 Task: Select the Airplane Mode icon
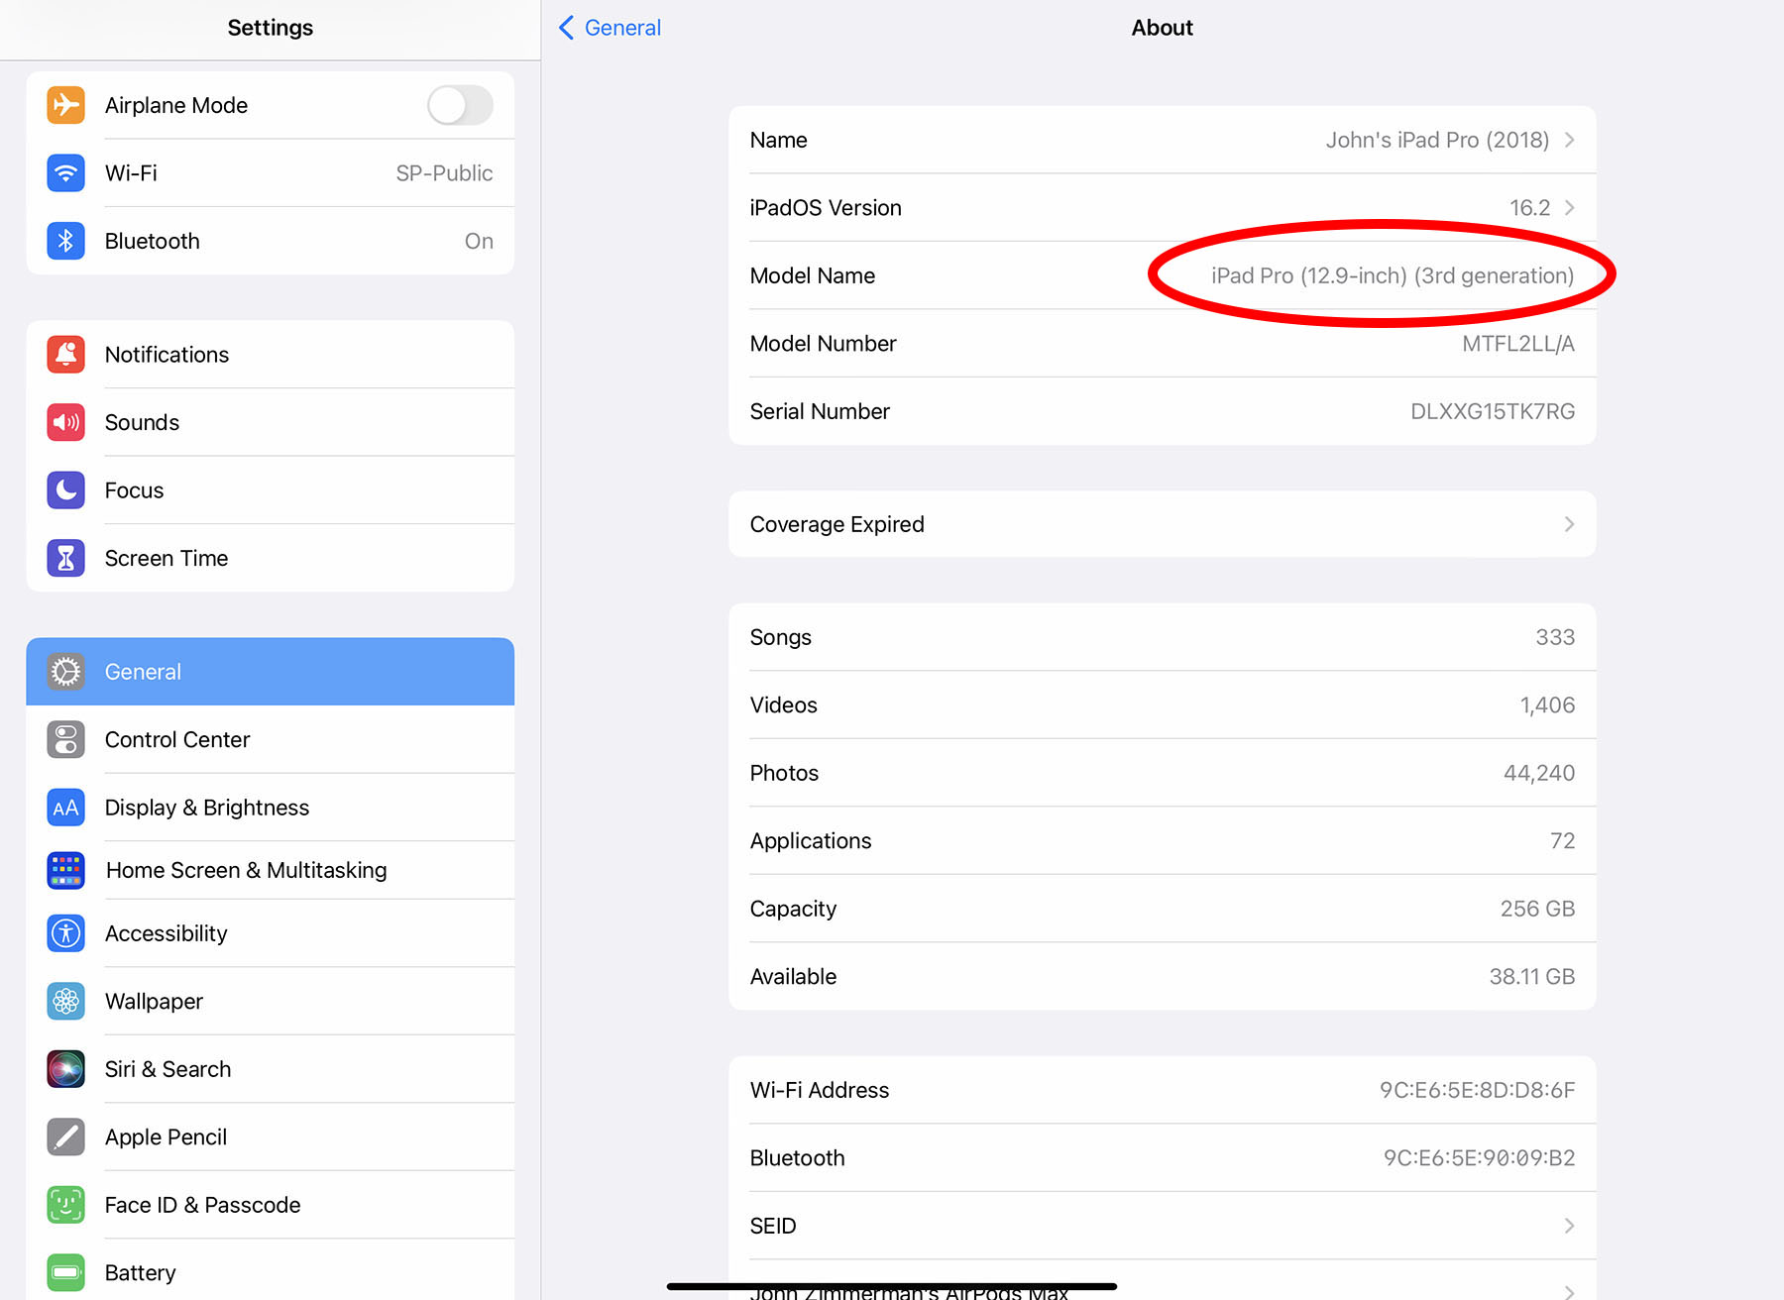65,105
